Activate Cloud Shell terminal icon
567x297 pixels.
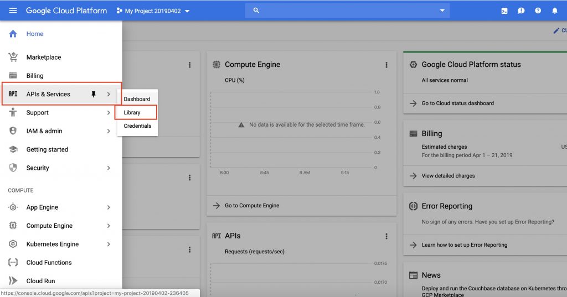tap(504, 11)
